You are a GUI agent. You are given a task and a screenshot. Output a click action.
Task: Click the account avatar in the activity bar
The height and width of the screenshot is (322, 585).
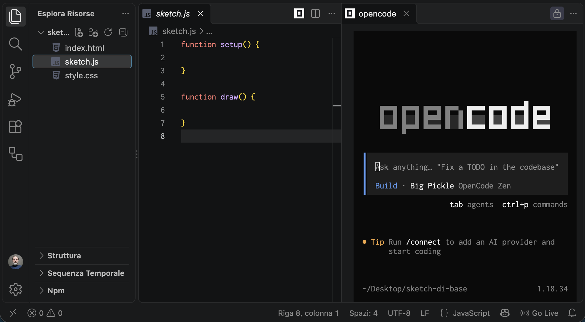16,262
